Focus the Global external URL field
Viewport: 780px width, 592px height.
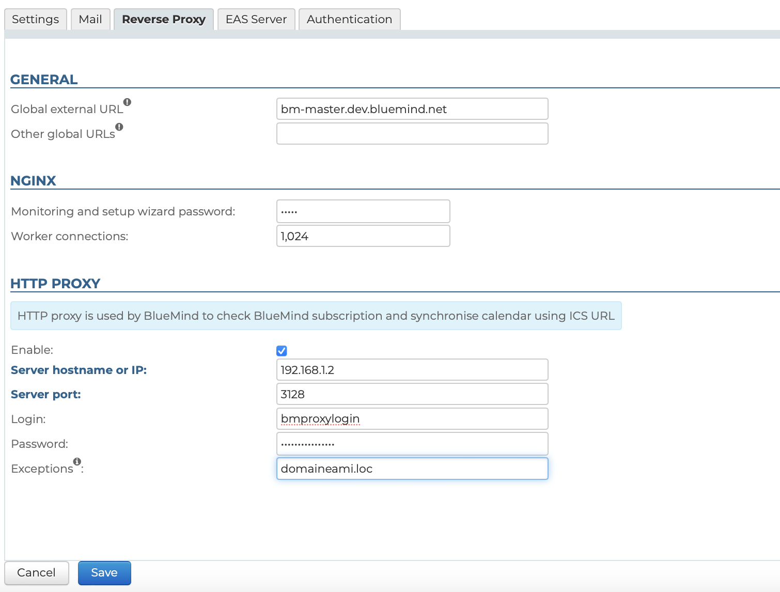[412, 109]
